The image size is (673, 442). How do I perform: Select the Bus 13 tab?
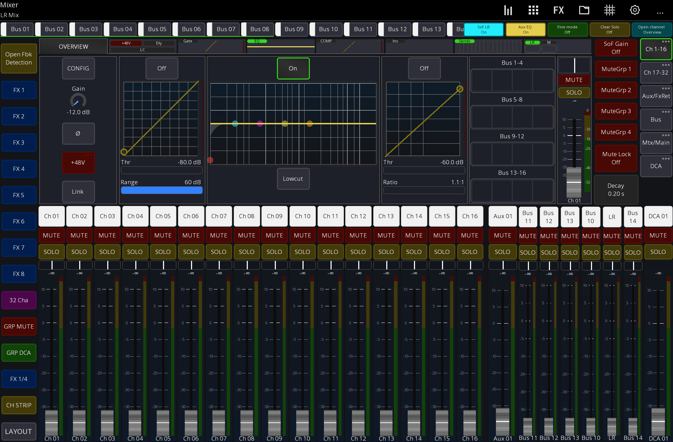tap(429, 29)
